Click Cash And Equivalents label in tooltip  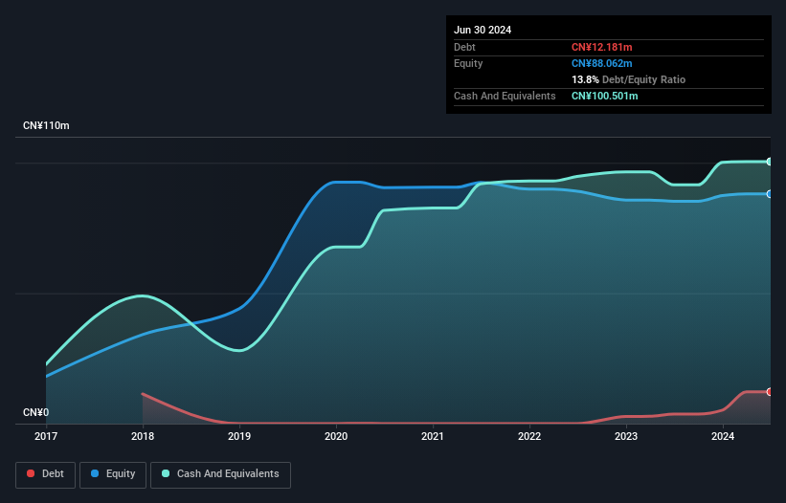505,96
